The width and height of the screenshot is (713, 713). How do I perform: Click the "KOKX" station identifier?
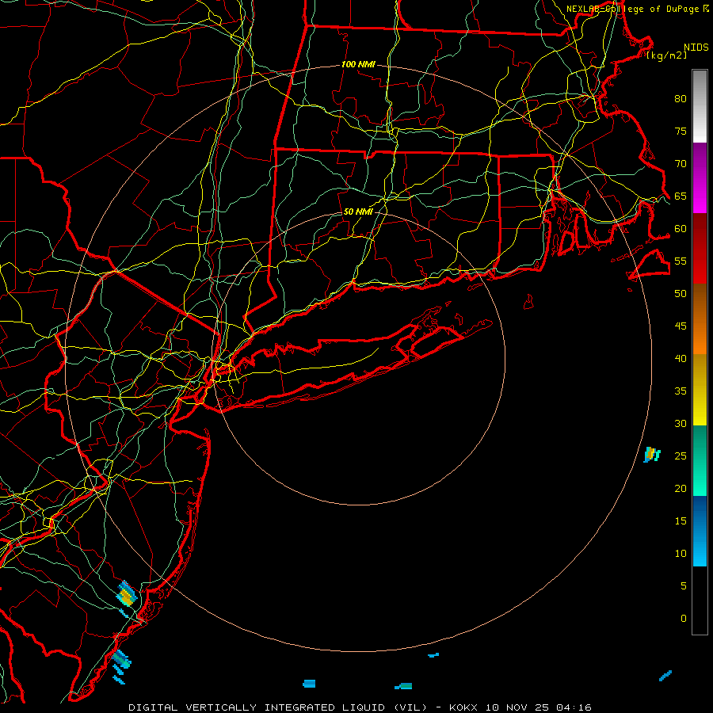point(463,707)
